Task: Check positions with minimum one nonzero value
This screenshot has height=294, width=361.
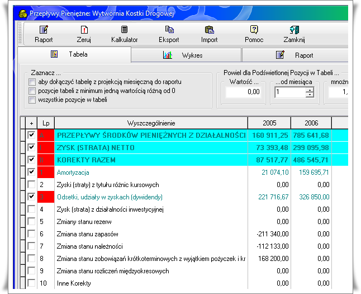Action: 32,91
